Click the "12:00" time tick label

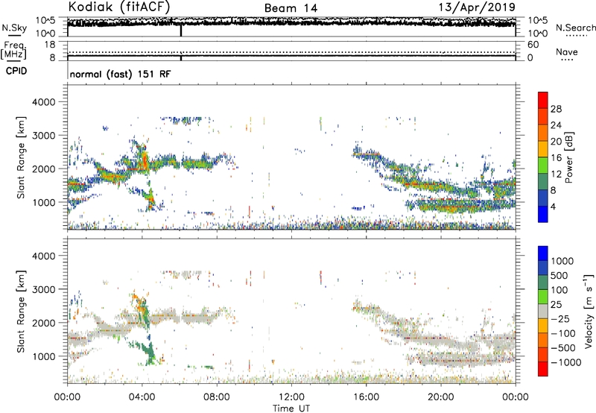pyautogui.click(x=291, y=397)
